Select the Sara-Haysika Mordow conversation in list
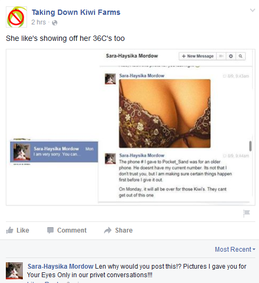This screenshot has height=283, width=259. [x=54, y=152]
